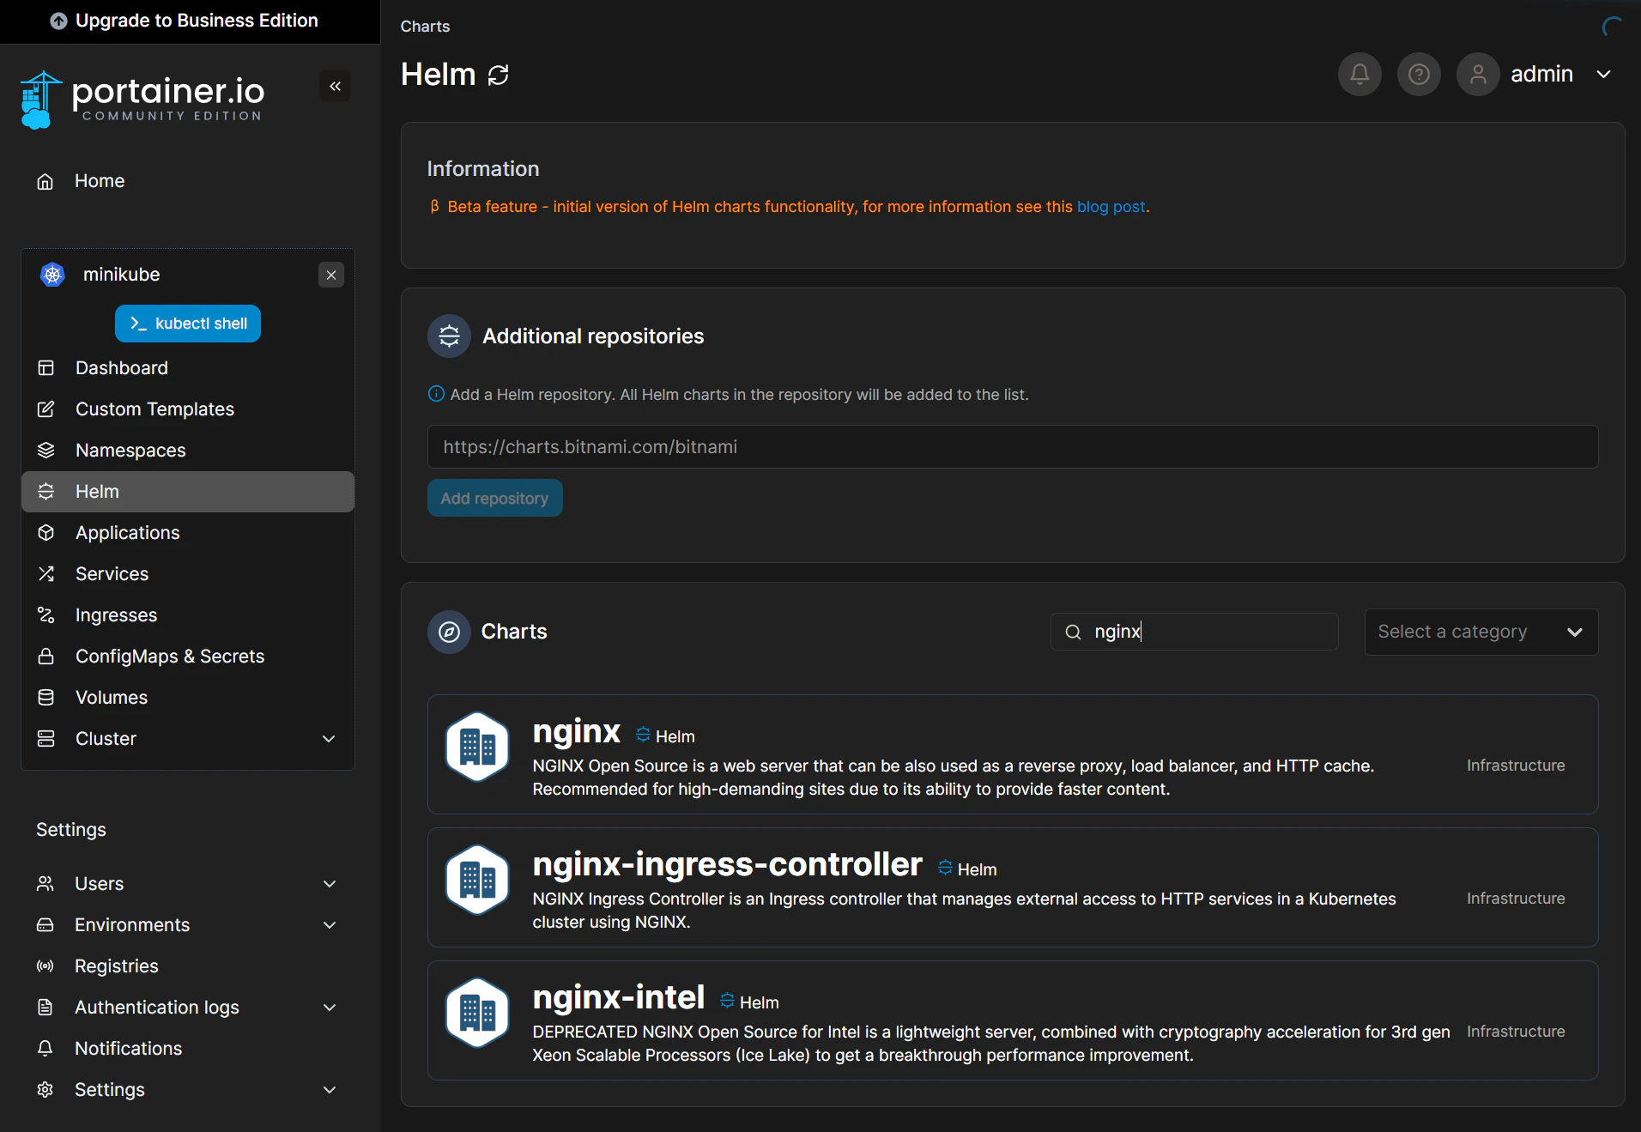Click the minikube environment name
This screenshot has height=1132, width=1641.
[122, 275]
